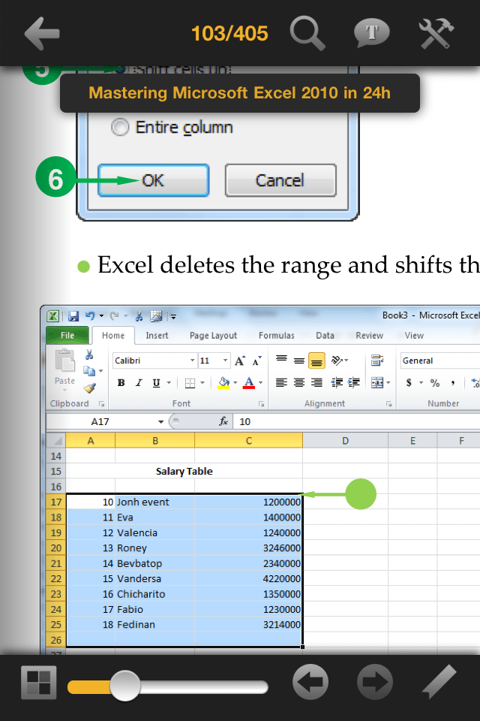Click the Excel Save icon in quick access
Viewport: 480px width, 721px height.
point(73,316)
